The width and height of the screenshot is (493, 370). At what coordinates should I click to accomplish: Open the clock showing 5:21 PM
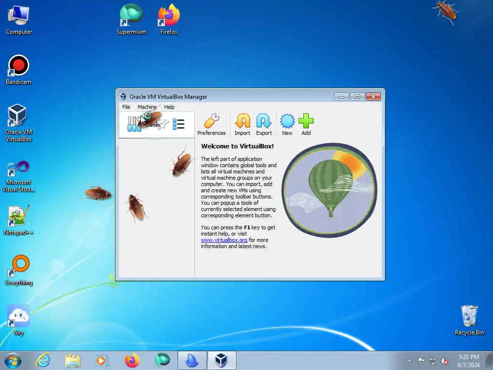pyautogui.click(x=468, y=361)
